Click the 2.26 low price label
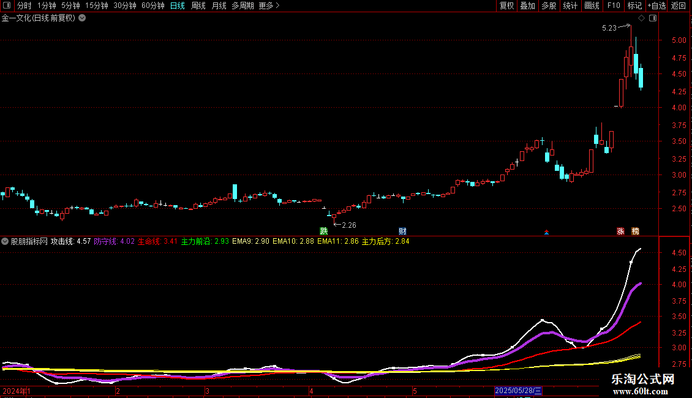The height and width of the screenshot is (398, 692). 349,225
